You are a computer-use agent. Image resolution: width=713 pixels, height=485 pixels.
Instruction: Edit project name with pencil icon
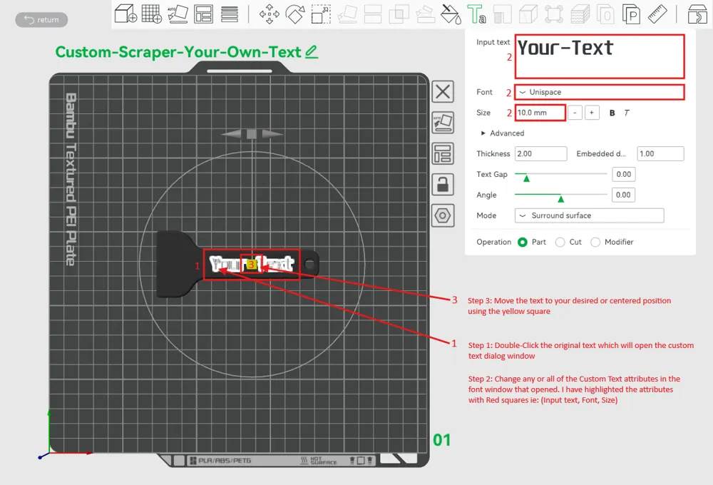(x=312, y=52)
